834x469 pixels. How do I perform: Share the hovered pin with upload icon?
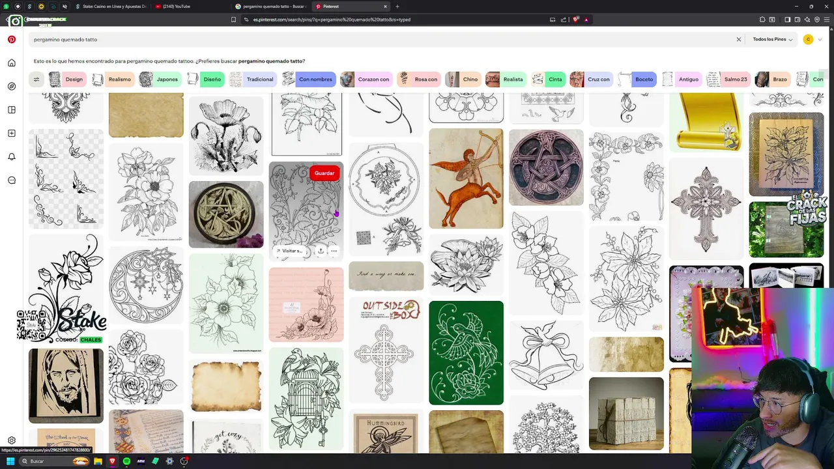pyautogui.click(x=321, y=251)
